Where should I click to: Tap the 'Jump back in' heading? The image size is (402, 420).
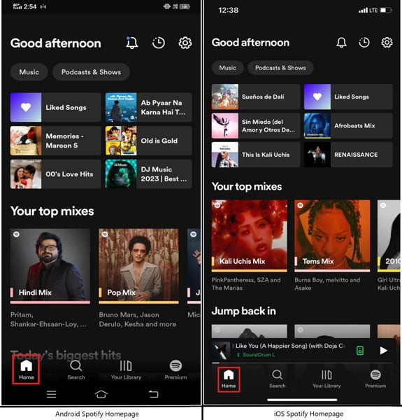(x=244, y=311)
